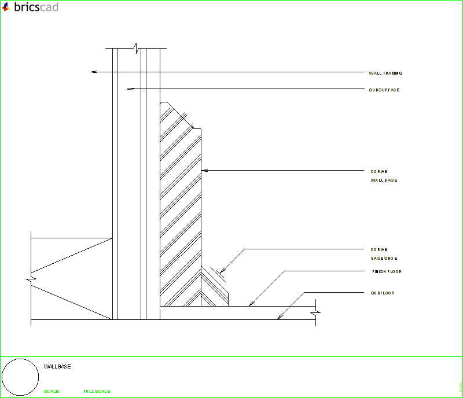The width and height of the screenshot is (463, 398).
Task: Click the SUBFLOOR annotation label
Action: pyautogui.click(x=381, y=293)
